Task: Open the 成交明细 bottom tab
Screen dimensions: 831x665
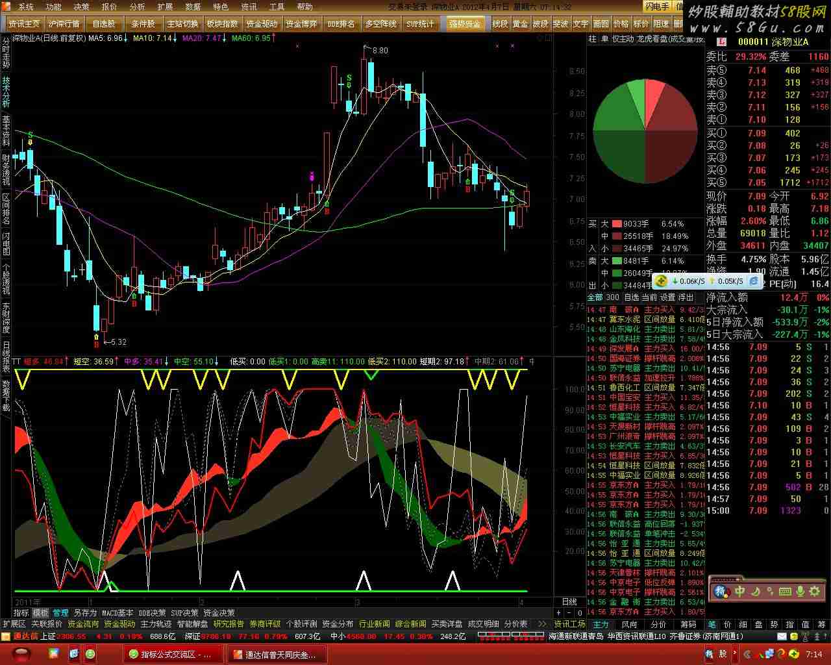Action: coord(483,624)
